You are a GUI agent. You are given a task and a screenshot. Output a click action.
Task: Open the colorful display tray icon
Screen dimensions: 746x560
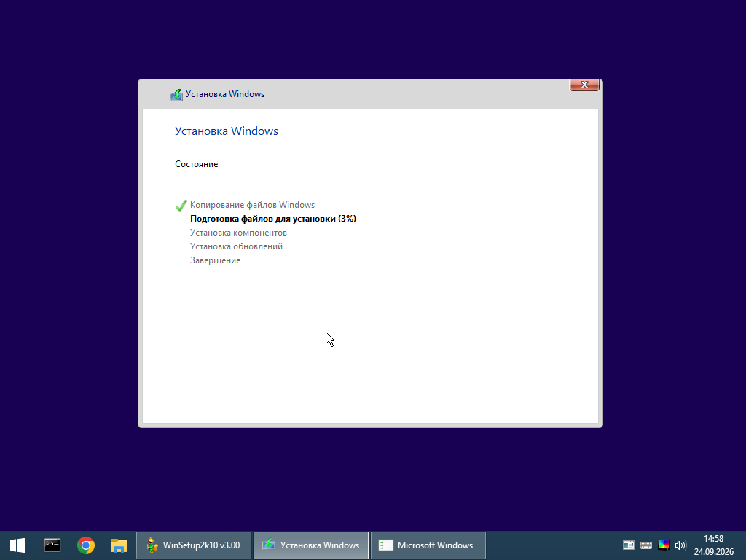(664, 545)
